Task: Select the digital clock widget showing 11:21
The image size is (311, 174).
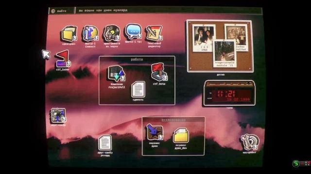Action: coord(229,93)
